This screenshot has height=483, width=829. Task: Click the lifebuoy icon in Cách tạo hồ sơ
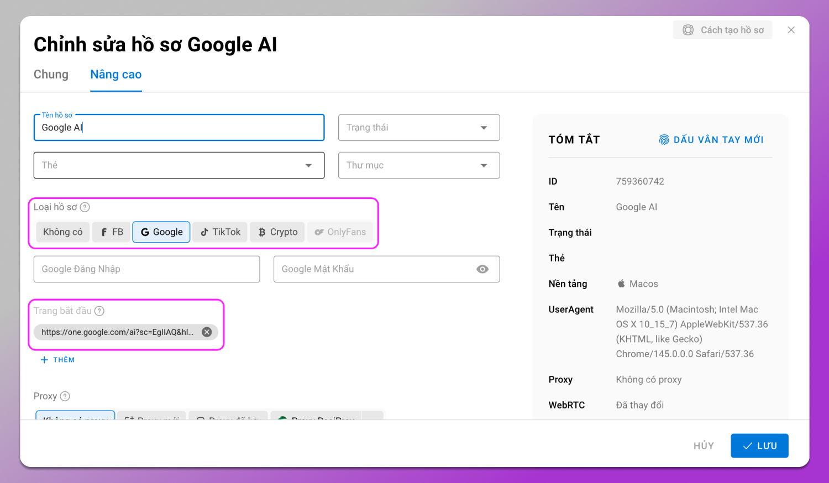688,30
